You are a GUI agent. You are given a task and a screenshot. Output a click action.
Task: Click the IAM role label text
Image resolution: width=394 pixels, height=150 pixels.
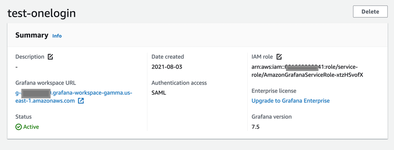tap(262, 57)
